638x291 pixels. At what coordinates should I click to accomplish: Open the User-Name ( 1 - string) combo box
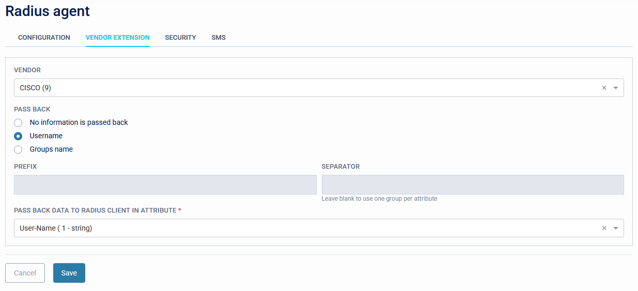pos(305,228)
